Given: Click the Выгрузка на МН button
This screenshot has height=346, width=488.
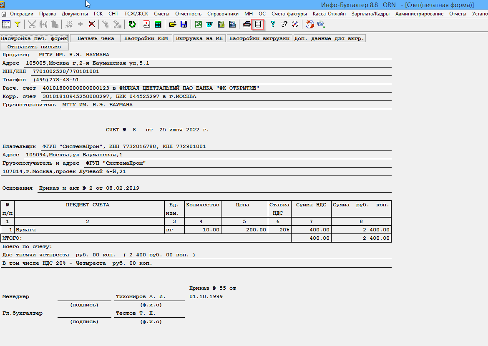Looking at the screenshot, I should (199, 38).
